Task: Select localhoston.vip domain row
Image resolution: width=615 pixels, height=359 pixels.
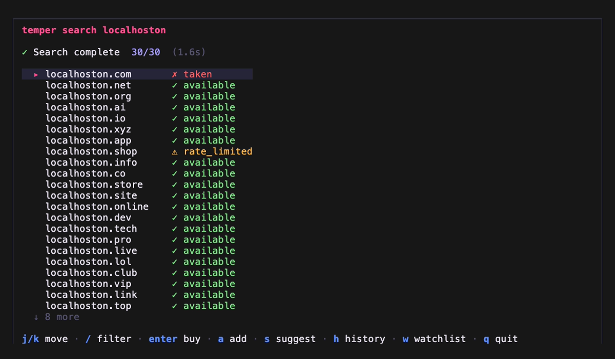Action: (x=137, y=284)
